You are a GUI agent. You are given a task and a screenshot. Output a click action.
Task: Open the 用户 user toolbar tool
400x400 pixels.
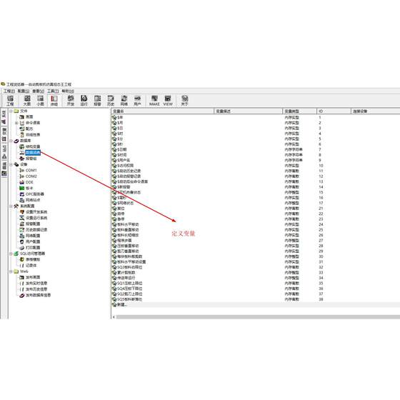click(x=137, y=101)
